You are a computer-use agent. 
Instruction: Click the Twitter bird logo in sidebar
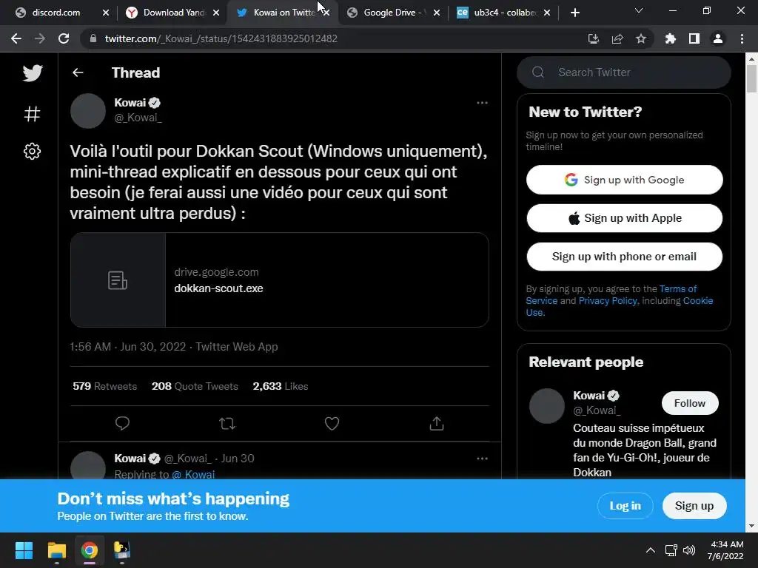[33, 73]
